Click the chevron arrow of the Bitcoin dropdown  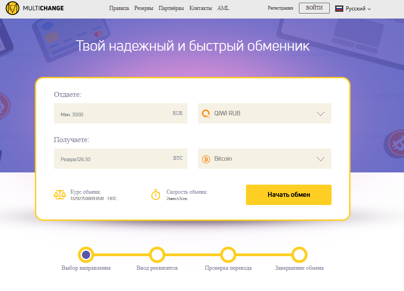[321, 159]
